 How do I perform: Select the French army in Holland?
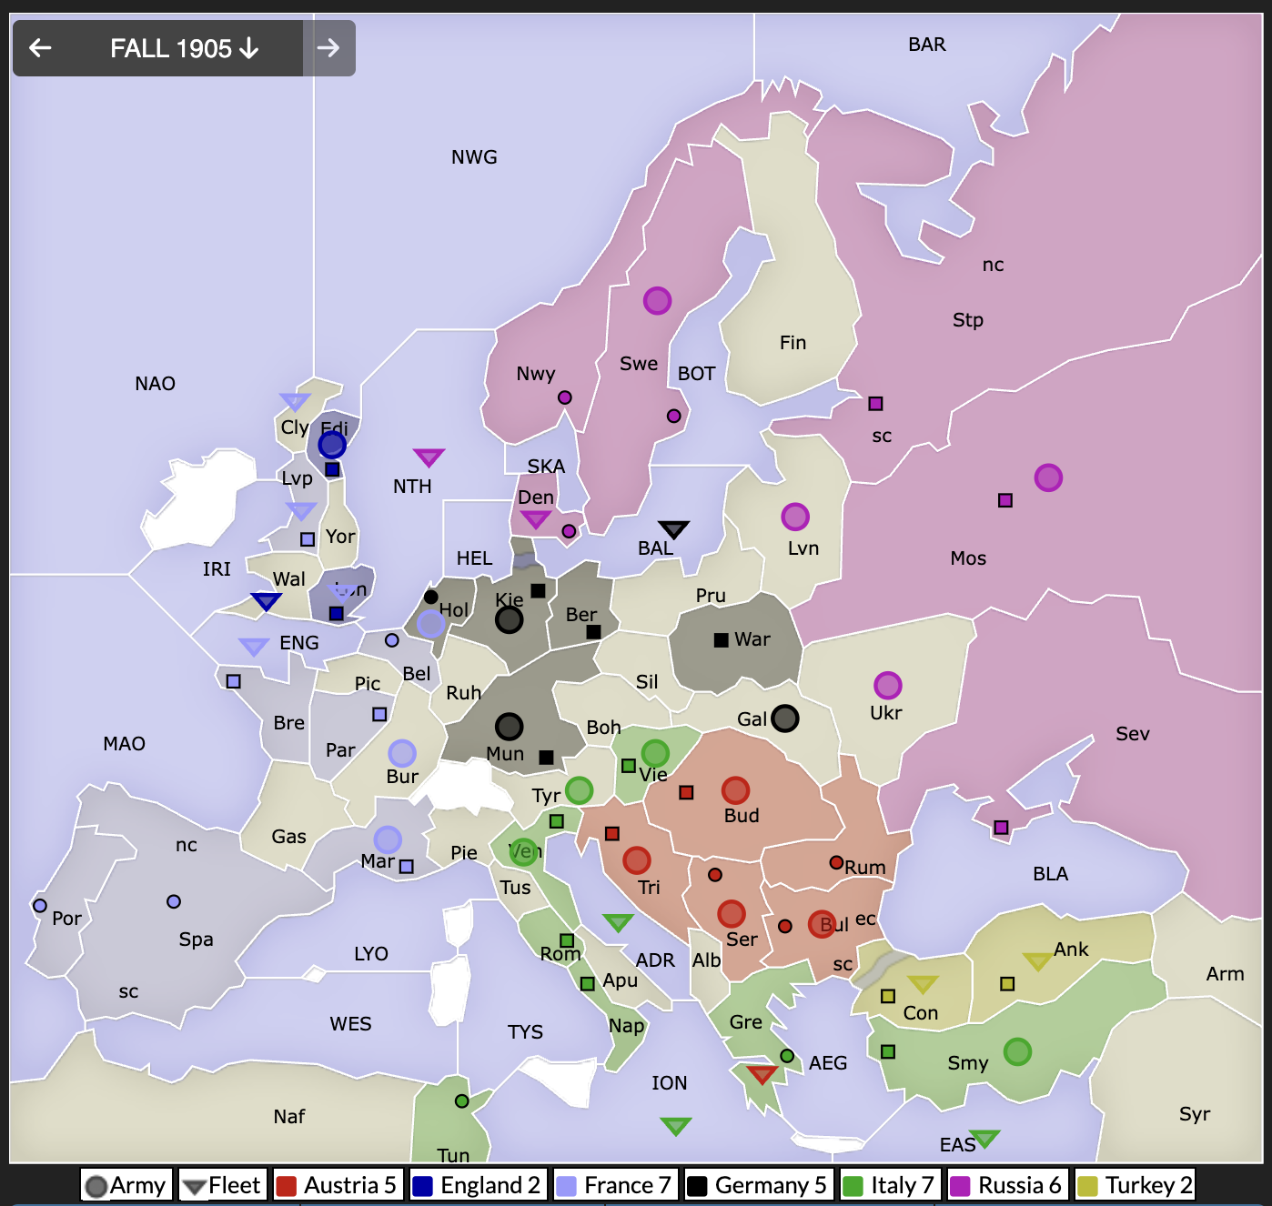click(x=430, y=623)
